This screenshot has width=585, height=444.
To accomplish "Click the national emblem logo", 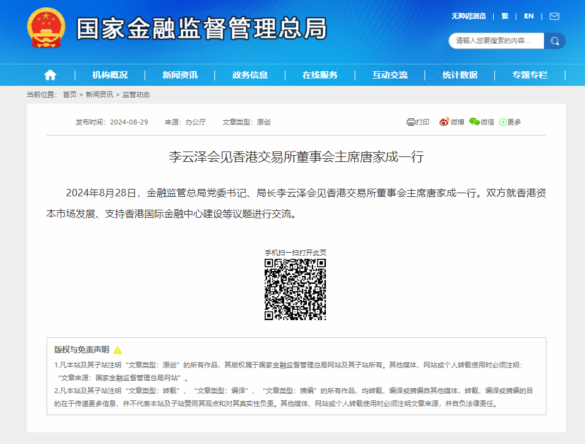I will (x=46, y=28).
